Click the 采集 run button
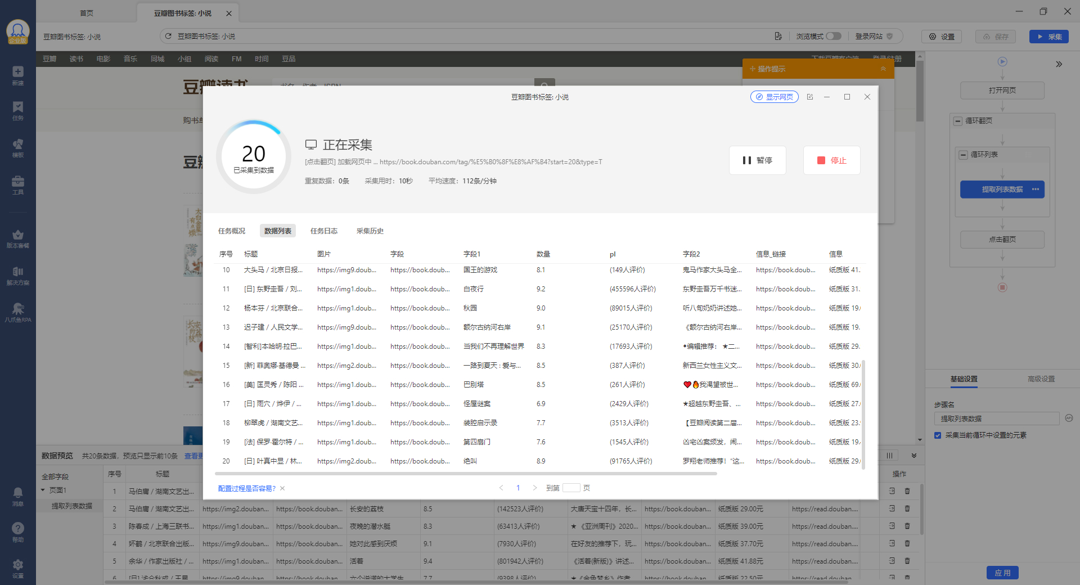 point(1049,37)
